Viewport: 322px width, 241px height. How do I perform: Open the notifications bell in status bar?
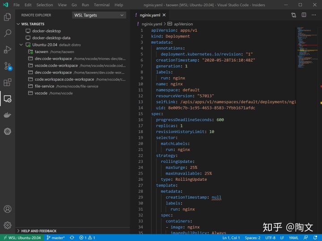tap(315, 238)
